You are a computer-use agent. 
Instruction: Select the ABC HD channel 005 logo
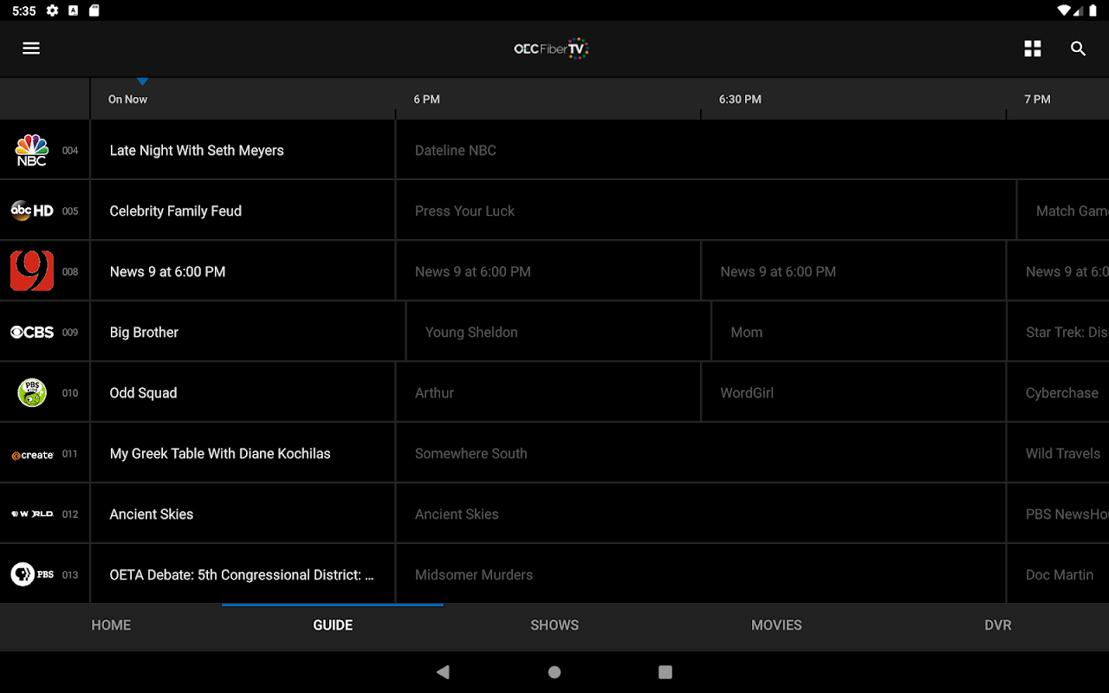pos(32,210)
